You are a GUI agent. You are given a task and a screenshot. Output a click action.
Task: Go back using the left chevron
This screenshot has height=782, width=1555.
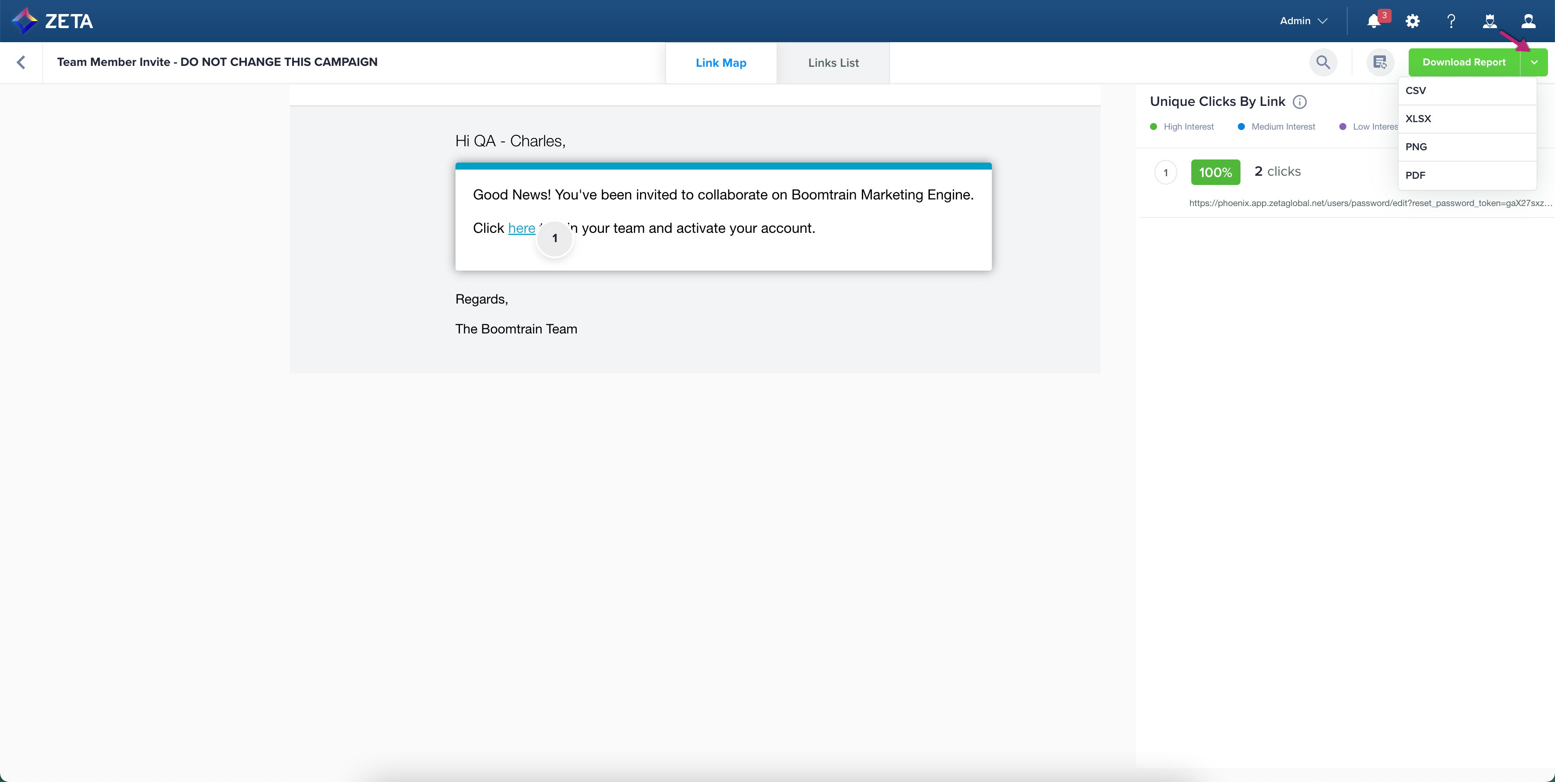point(21,62)
